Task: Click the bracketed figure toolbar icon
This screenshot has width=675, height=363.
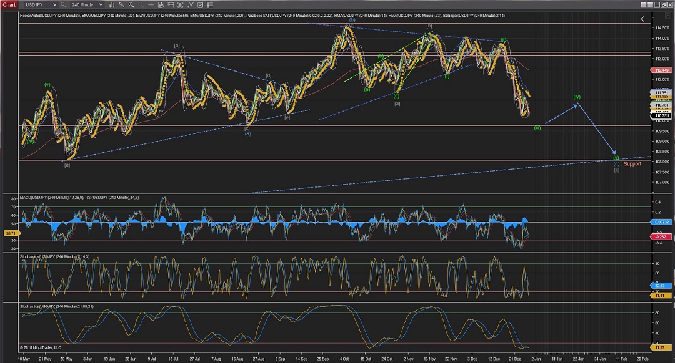Action: (181, 5)
